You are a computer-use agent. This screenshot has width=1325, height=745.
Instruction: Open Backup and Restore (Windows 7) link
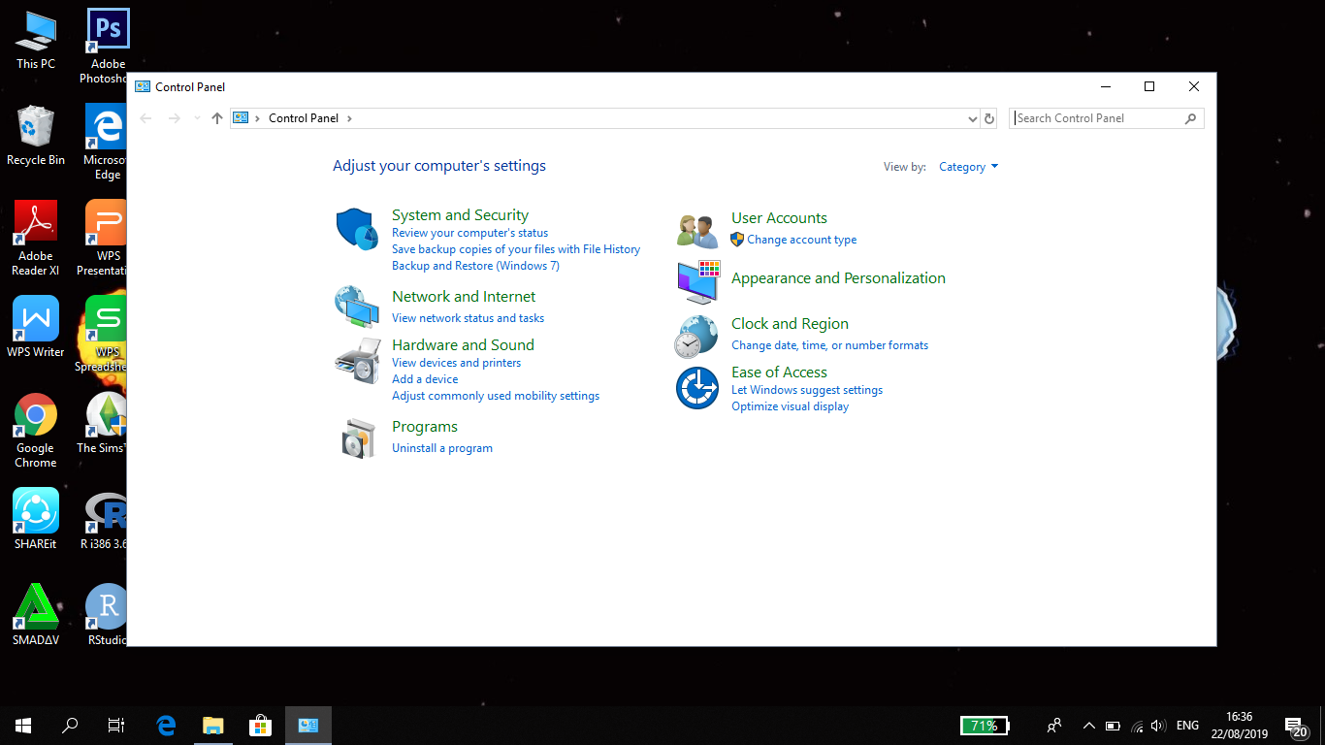tap(475, 266)
